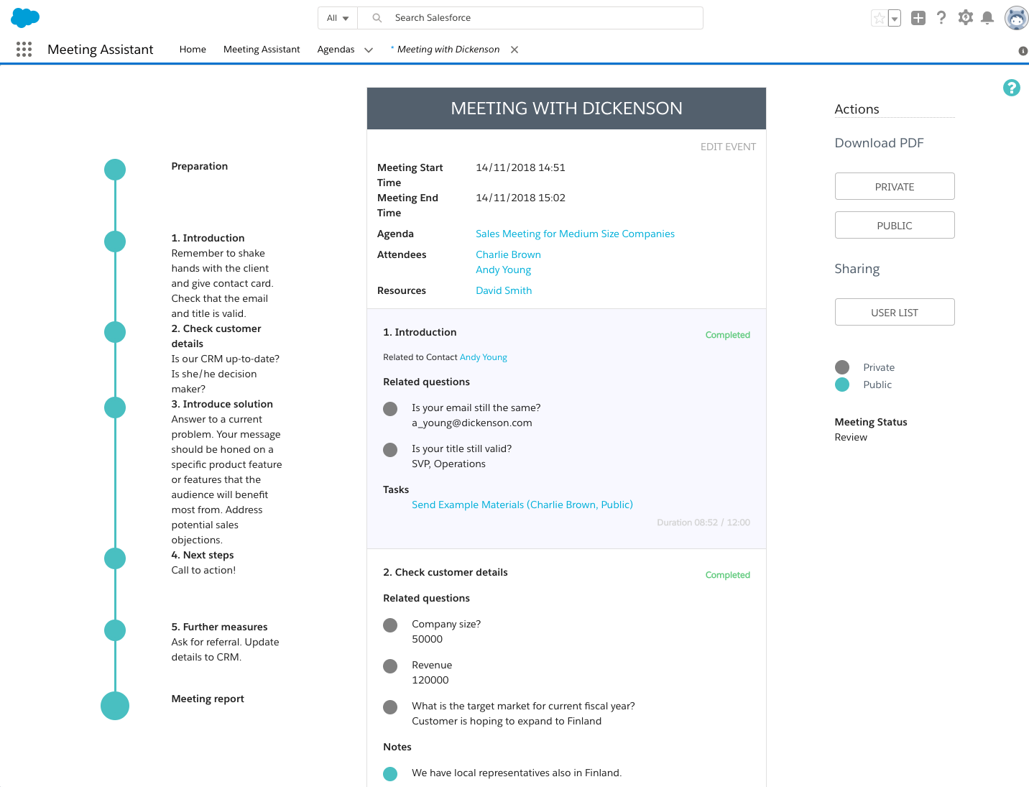Toggle the dot beside Revenue question
The height and width of the screenshot is (787, 1029).
390,666
